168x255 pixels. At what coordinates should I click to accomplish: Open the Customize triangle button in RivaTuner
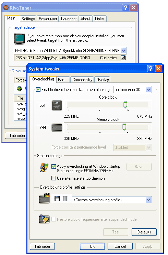pyautogui.click(x=123, y=58)
